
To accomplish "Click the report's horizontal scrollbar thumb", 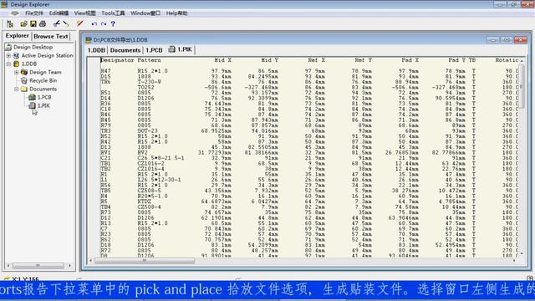I will pos(145,261).
